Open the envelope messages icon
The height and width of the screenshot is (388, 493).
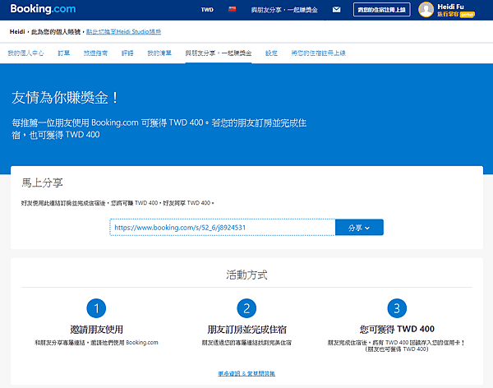point(336,9)
